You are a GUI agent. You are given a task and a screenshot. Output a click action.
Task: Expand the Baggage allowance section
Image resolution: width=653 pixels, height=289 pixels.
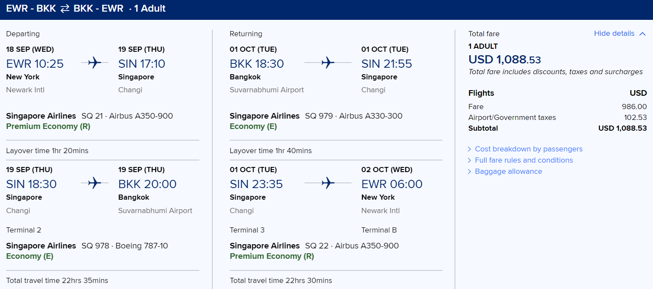(x=508, y=171)
